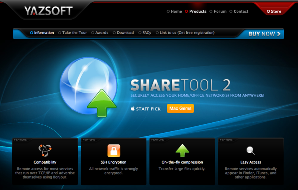Click text 'All network traffic is strongly encrypted.'
Screen dimensions: 298x190
[114, 171]
